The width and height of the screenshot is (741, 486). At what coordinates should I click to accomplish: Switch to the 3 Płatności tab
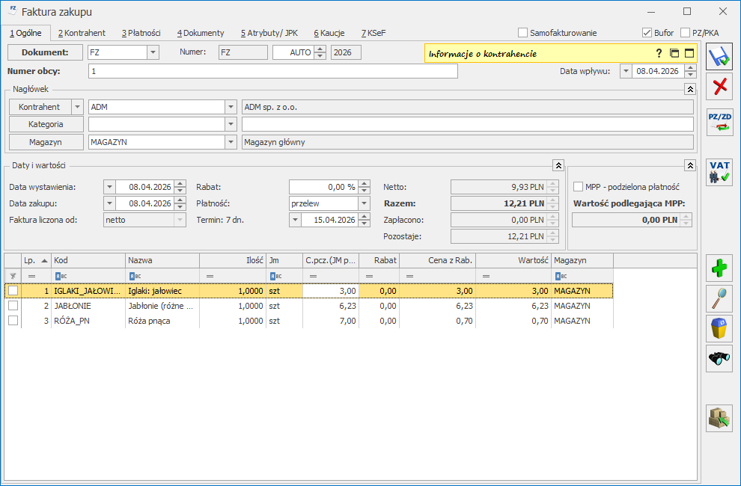[x=141, y=33]
